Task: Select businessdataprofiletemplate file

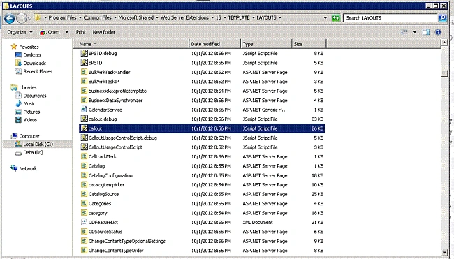Action: coord(117,91)
